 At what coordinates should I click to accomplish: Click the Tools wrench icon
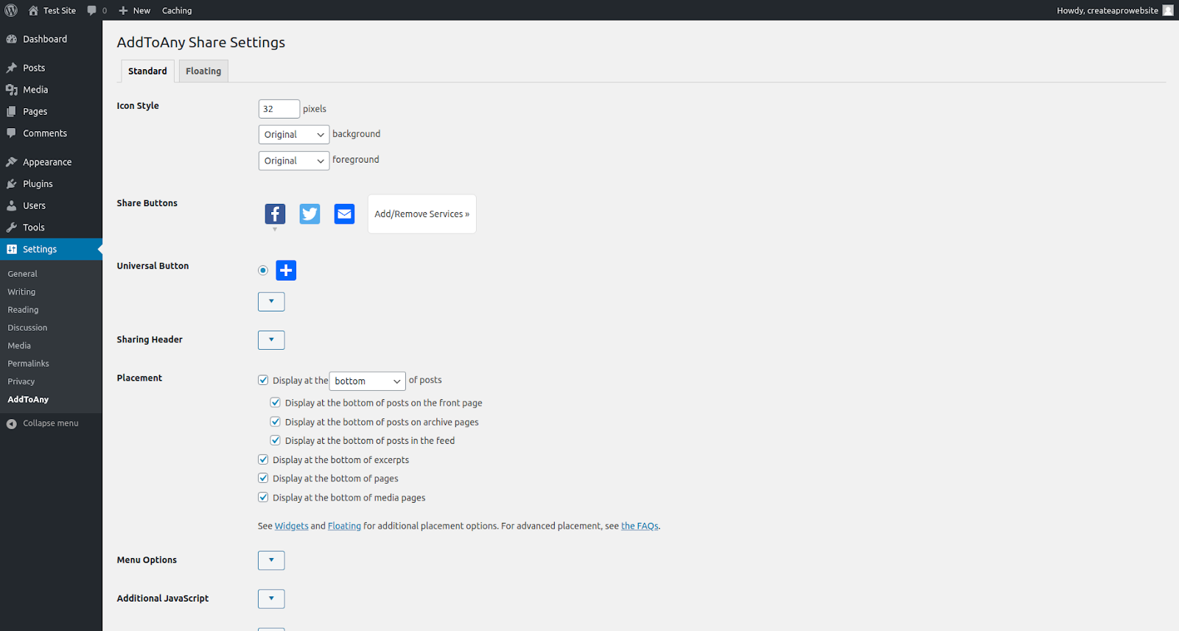click(12, 228)
